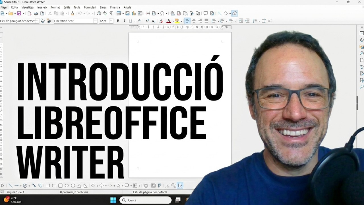Toggle Center horizontally alignment

click(x=194, y=21)
